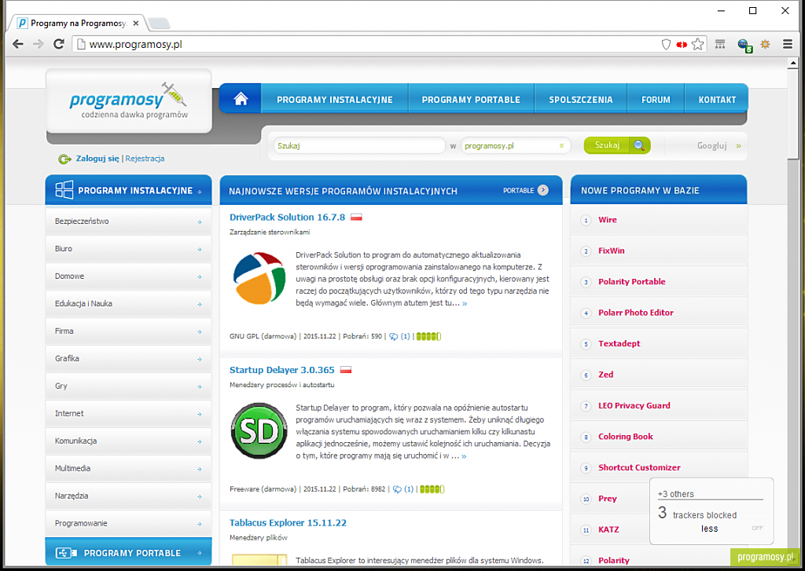Image resolution: width=805 pixels, height=571 pixels.
Task: Click the green login arrow icon
Action: [x=64, y=159]
